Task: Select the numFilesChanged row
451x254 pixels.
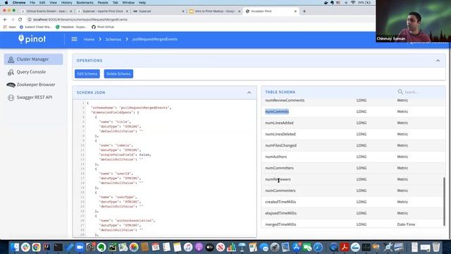Action: click(353, 145)
